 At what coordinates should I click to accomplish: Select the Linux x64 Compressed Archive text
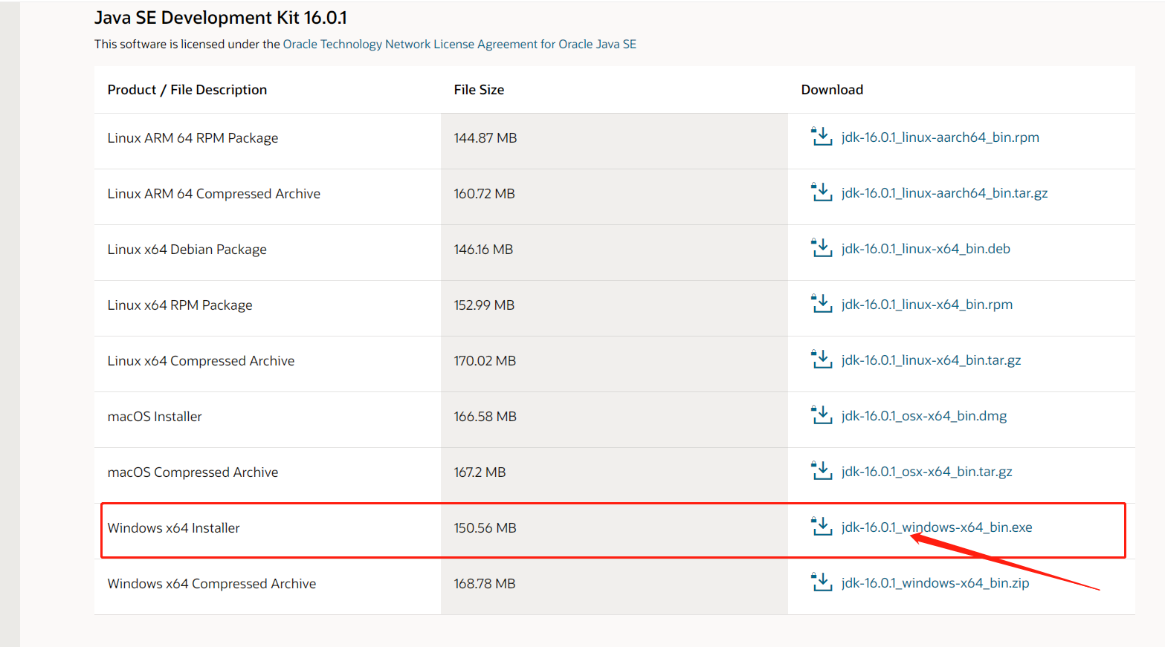point(201,361)
